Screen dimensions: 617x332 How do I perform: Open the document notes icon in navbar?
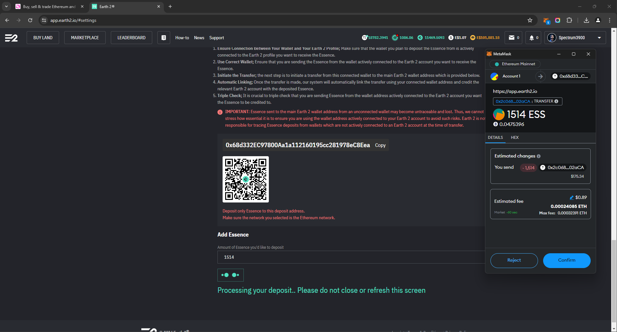(163, 38)
